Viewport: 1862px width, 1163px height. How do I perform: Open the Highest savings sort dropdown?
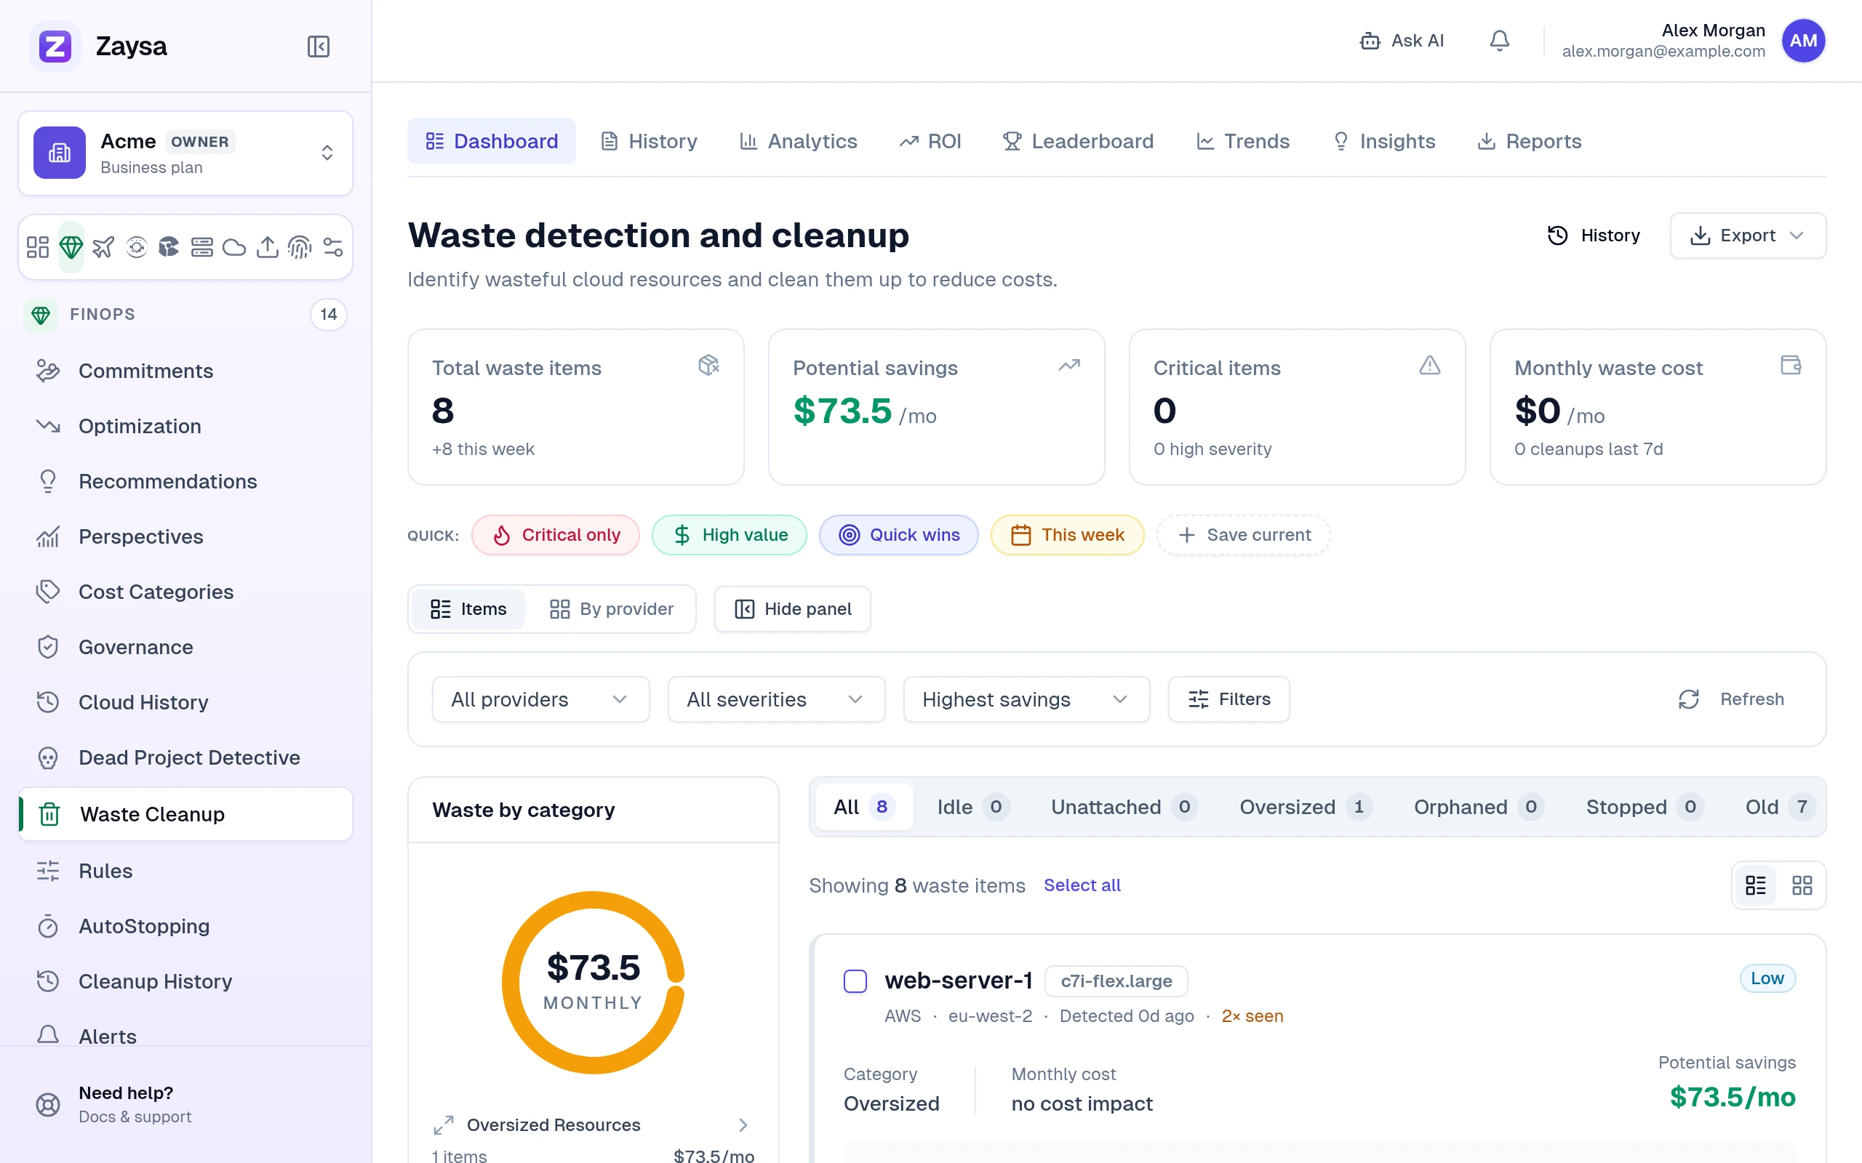click(1026, 699)
